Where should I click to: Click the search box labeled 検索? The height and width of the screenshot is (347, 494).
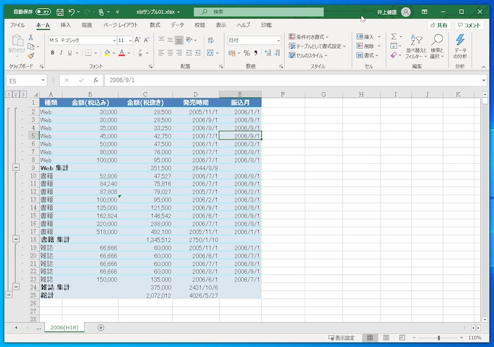[259, 12]
